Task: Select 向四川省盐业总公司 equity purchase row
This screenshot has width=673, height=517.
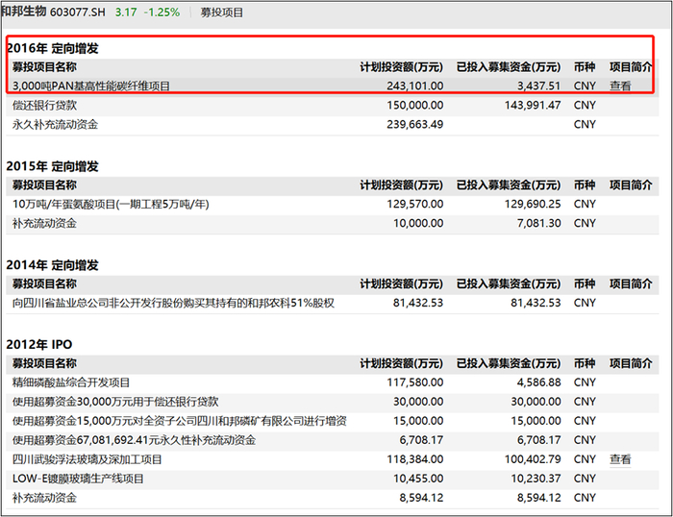Action: pyautogui.click(x=333, y=303)
